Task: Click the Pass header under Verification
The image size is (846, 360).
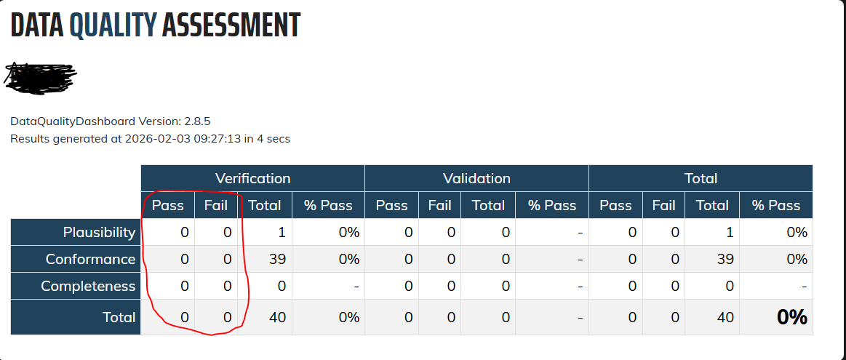Action: point(167,205)
